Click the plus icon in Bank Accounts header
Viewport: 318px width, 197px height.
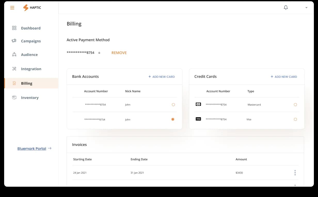[150, 76]
